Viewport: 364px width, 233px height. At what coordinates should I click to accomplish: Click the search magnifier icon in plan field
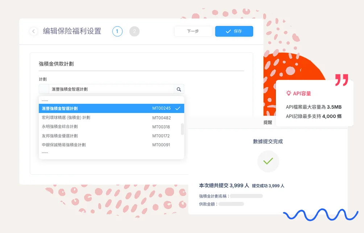(x=179, y=89)
